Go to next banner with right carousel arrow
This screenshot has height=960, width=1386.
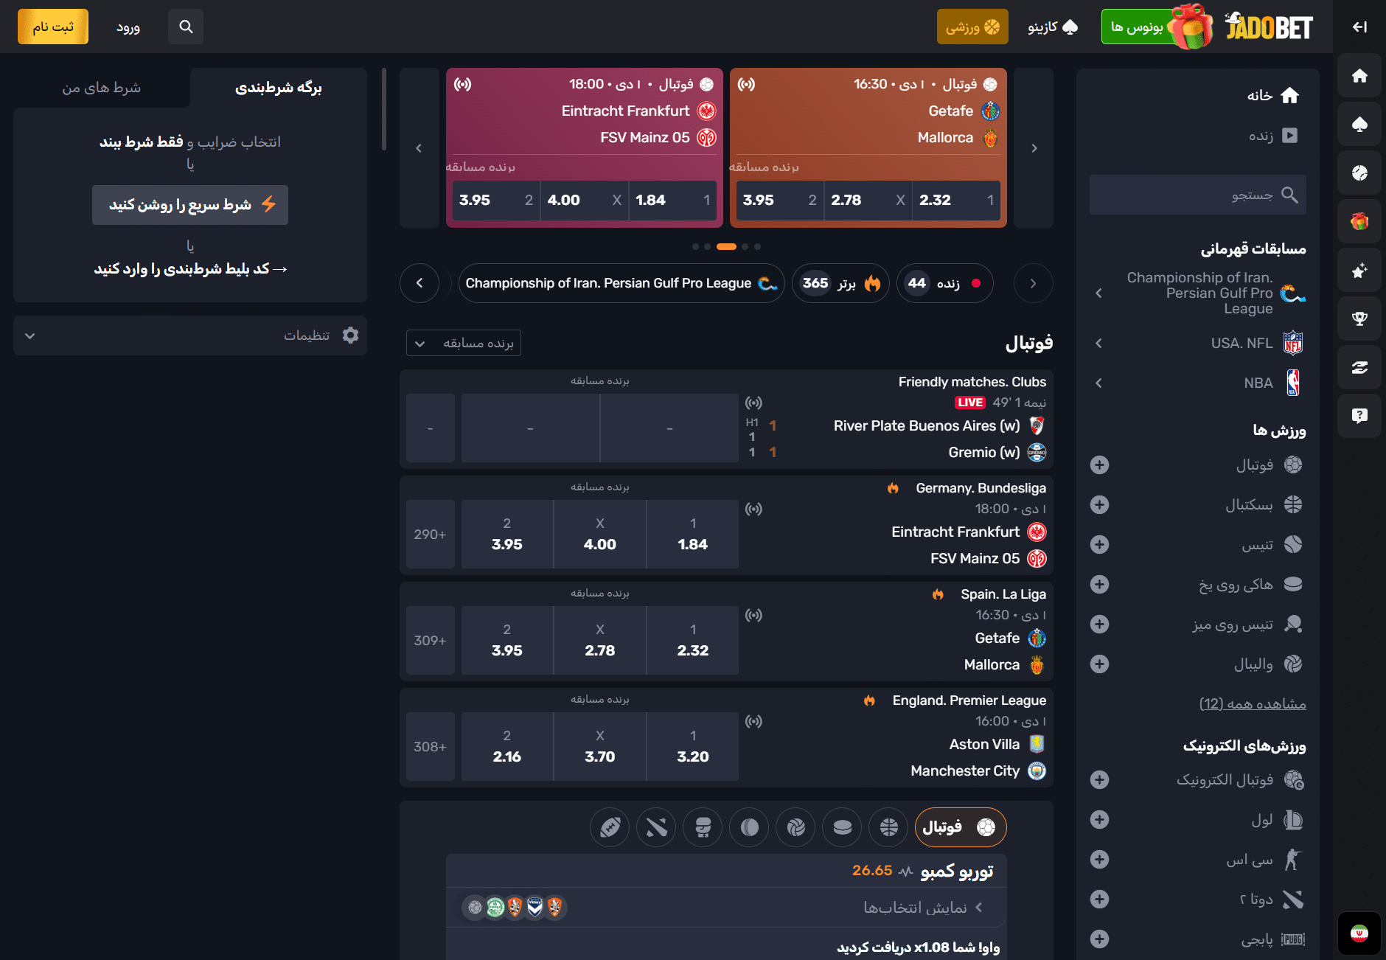[1034, 148]
